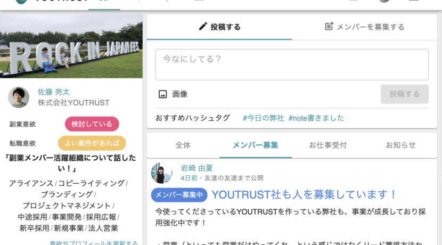Click the コピーライティング skill tag

tap(91, 183)
